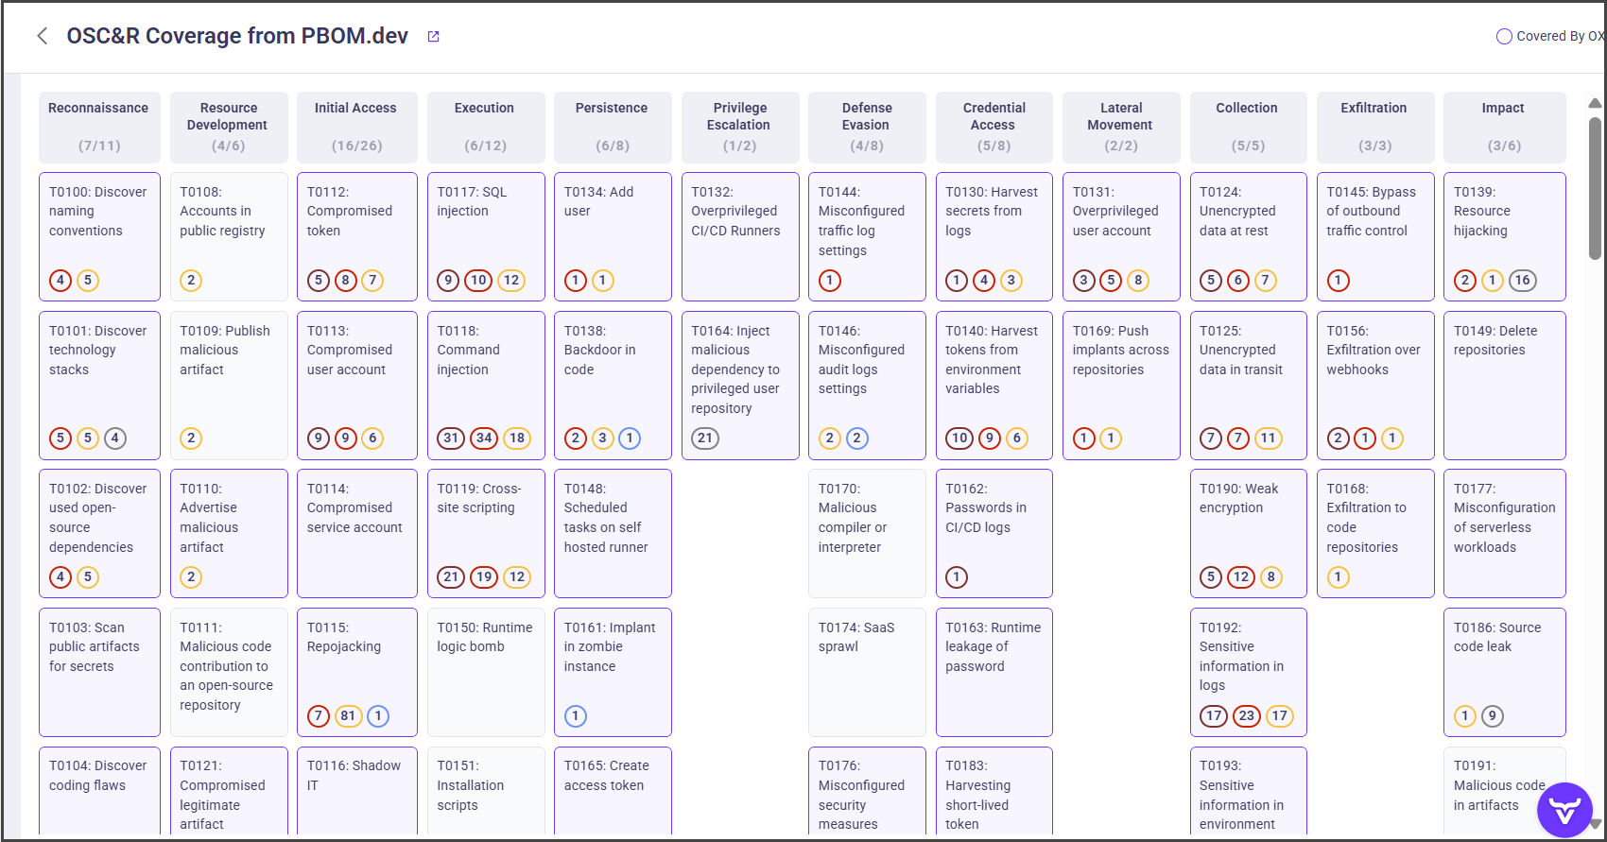Click the 16 badge on Resource hijacking
The height and width of the screenshot is (842, 1607).
[1522, 281]
